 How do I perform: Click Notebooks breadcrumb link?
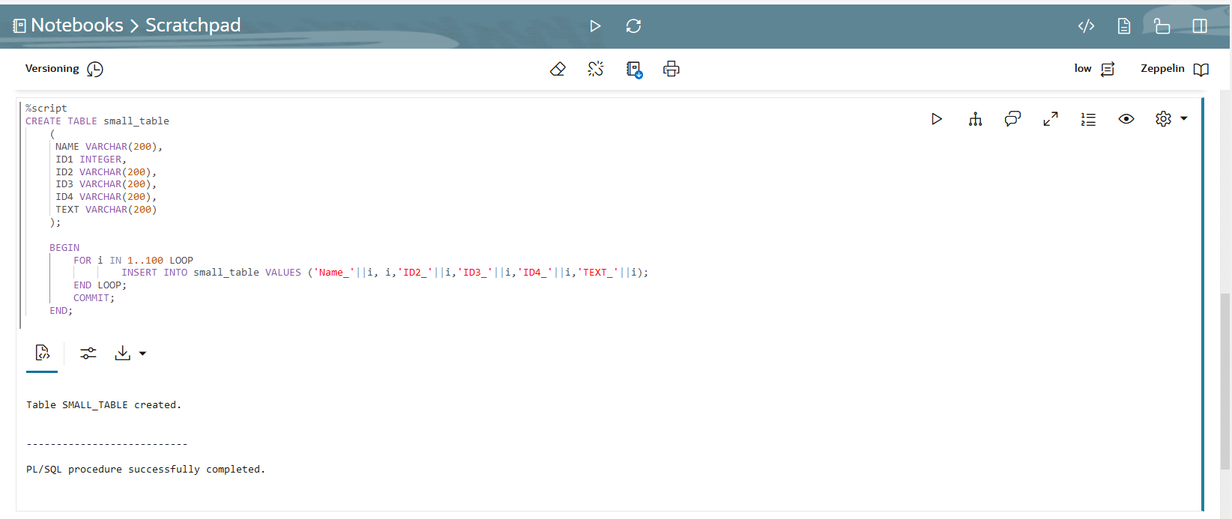(x=76, y=25)
